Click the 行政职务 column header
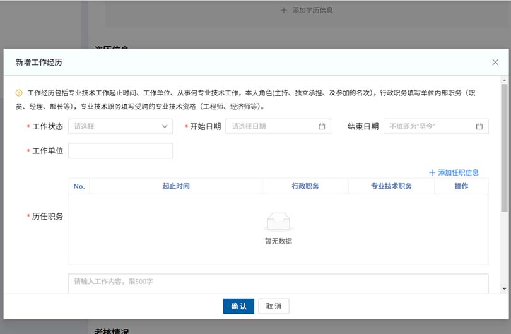Image resolution: width=511 pixels, height=334 pixels. [x=305, y=186]
